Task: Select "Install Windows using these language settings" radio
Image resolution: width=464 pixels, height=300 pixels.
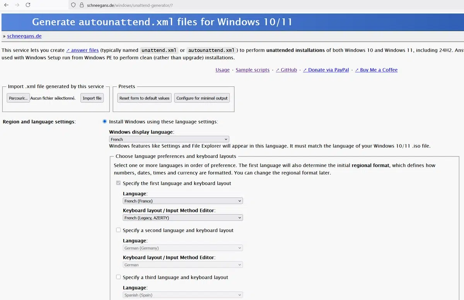Action: coord(104,121)
